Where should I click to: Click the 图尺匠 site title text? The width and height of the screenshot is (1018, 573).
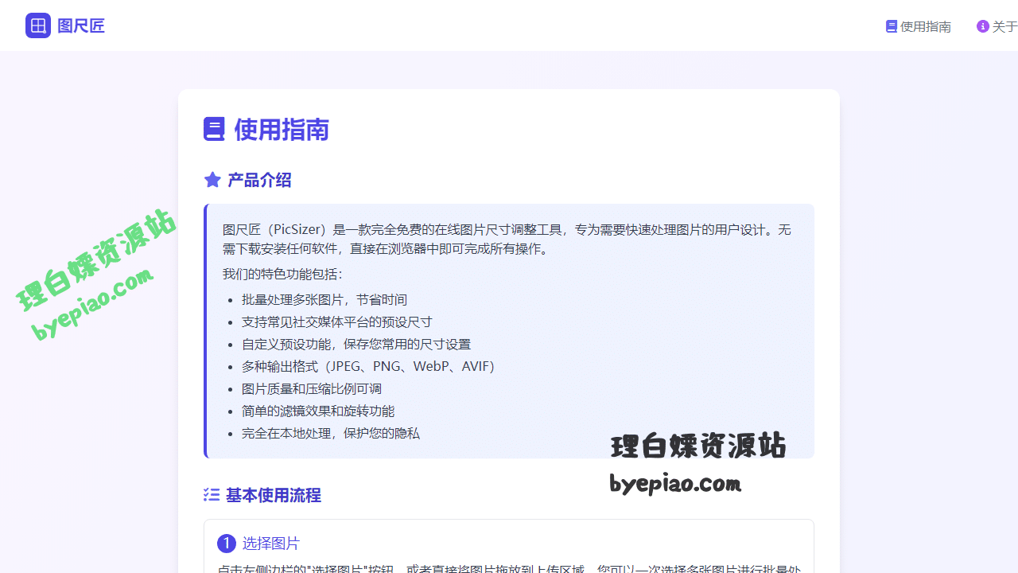click(x=80, y=25)
